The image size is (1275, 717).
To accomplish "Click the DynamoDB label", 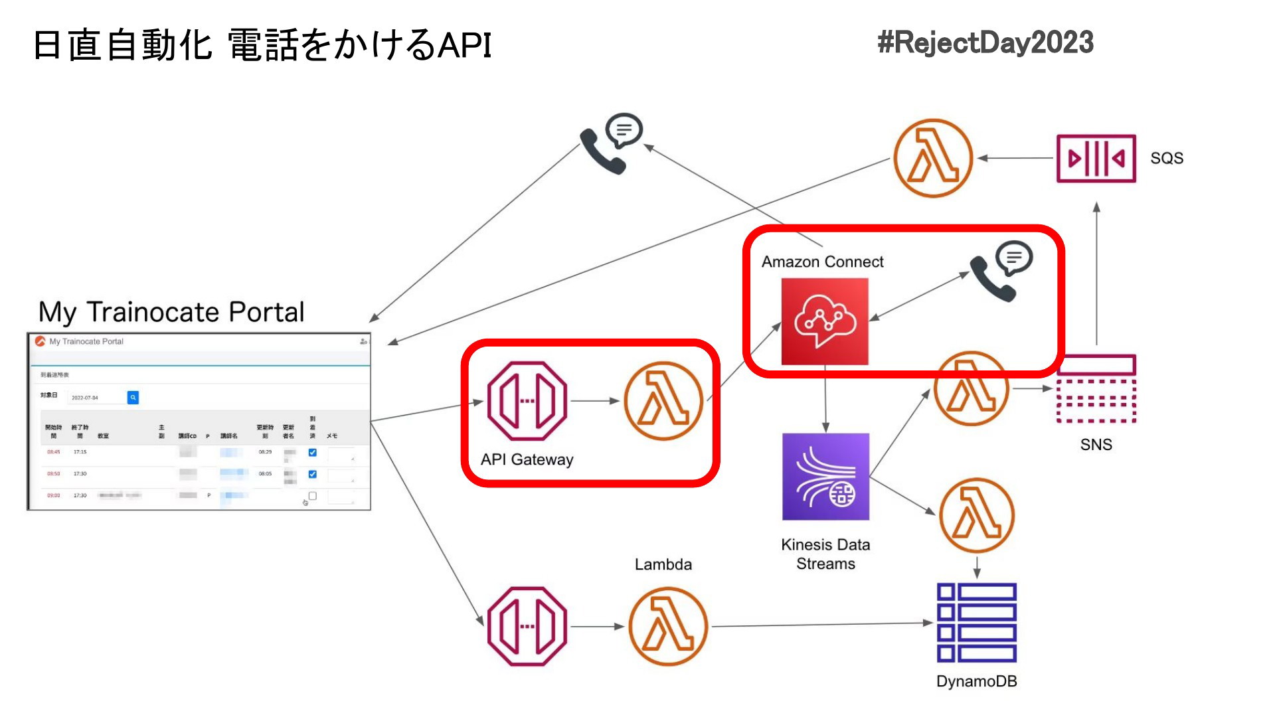I will [976, 682].
